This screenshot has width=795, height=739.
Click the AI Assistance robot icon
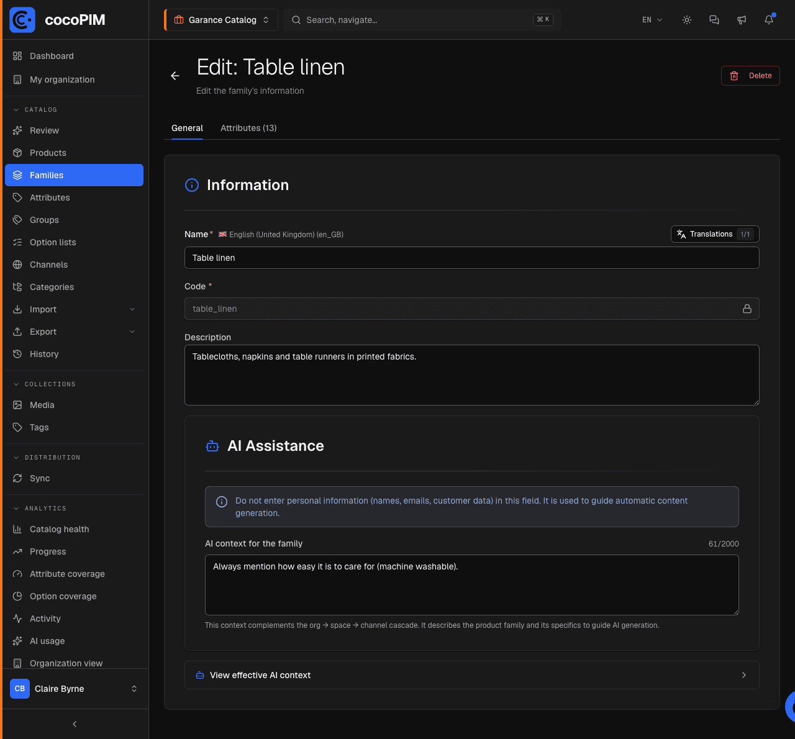[x=212, y=446]
